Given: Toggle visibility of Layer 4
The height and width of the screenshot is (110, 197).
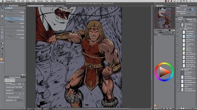Looking at the screenshot, I should (177, 36).
